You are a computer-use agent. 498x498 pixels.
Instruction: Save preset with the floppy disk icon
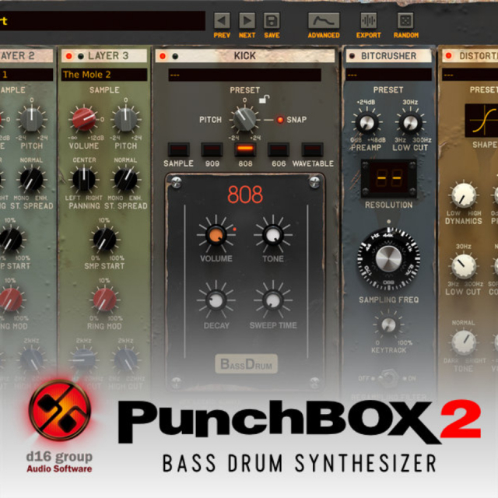coord(272,21)
